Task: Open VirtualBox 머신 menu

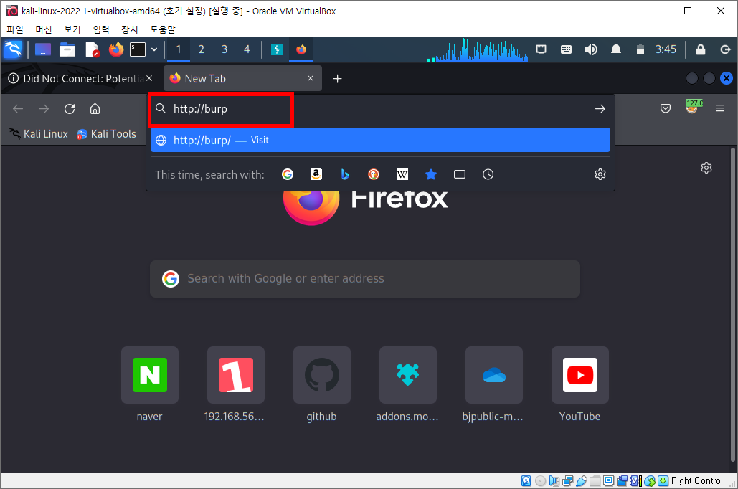Action: (44, 29)
